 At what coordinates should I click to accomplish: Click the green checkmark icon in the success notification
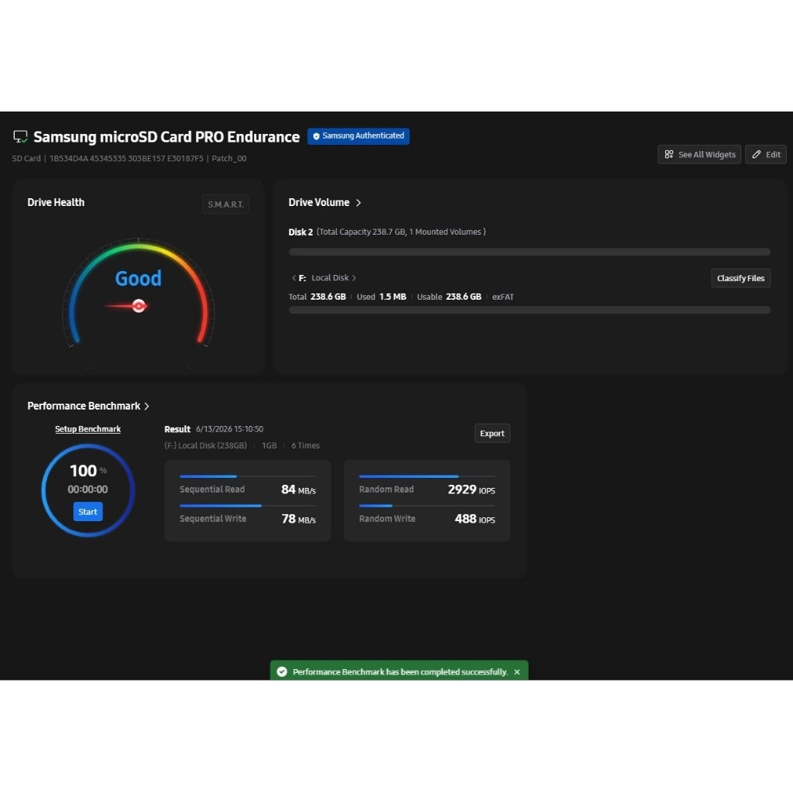click(282, 671)
